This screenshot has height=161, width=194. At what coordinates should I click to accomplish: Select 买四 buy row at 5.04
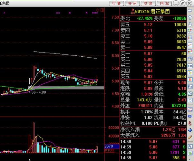153,71
